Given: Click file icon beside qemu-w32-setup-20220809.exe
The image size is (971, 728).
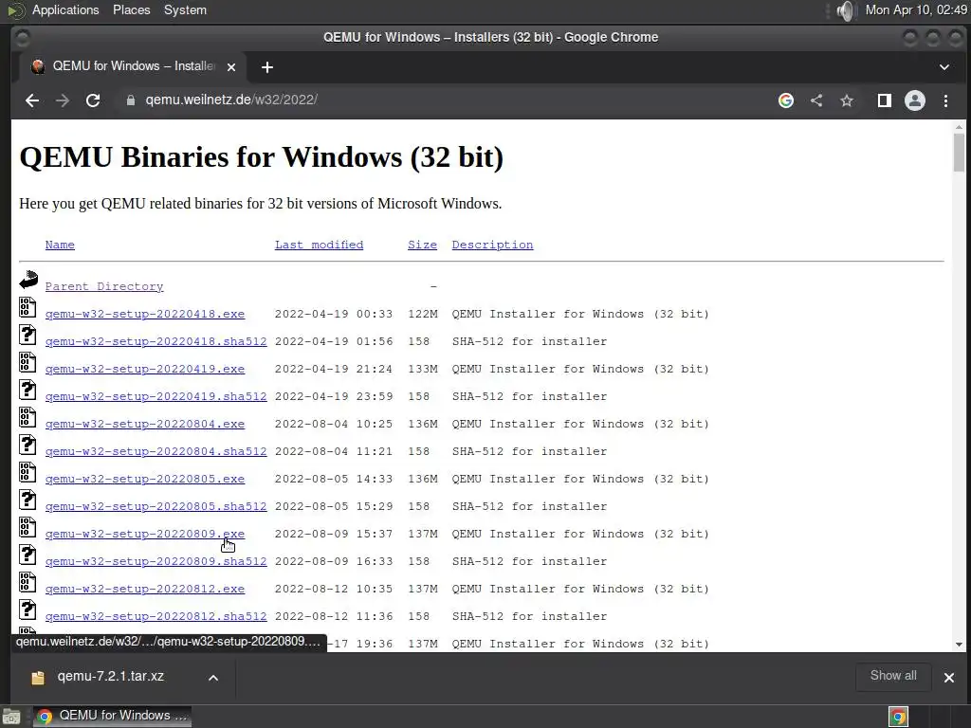Looking at the screenshot, I should click(27, 527).
